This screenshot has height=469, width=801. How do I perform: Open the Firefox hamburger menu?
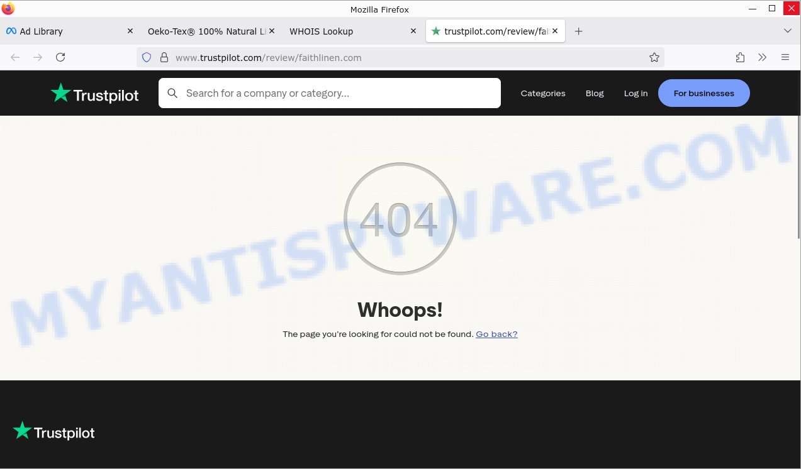[785, 57]
